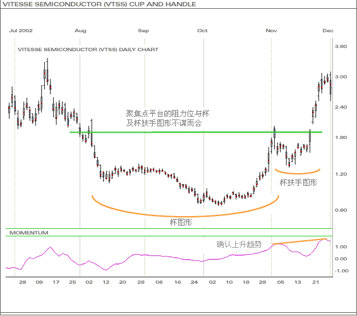
Task: Click the 'Dec' month label
Action: (x=328, y=30)
